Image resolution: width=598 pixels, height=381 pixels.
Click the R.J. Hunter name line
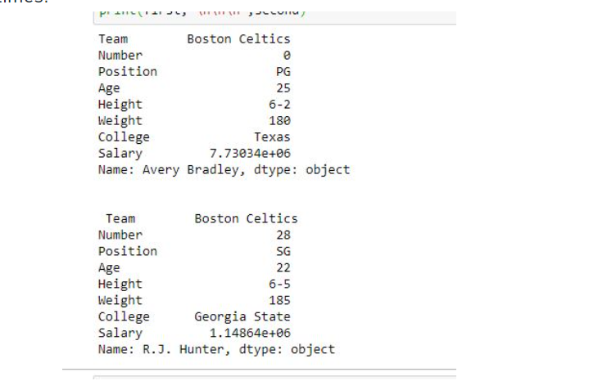click(x=216, y=349)
